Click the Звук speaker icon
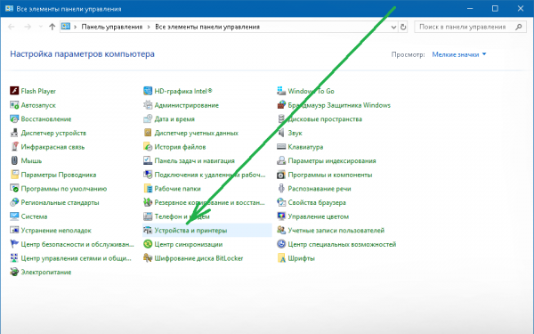 (x=281, y=133)
